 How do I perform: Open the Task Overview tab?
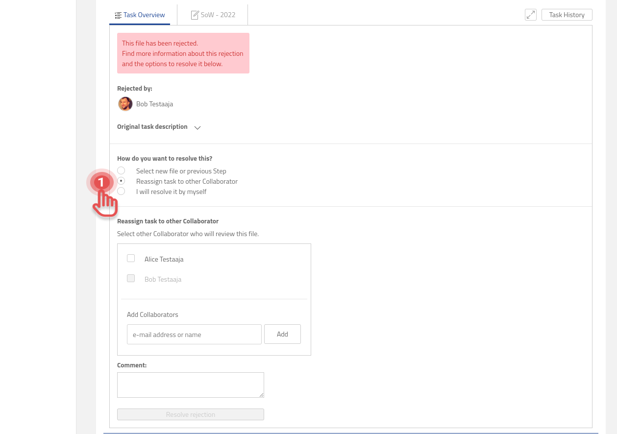(145, 14)
